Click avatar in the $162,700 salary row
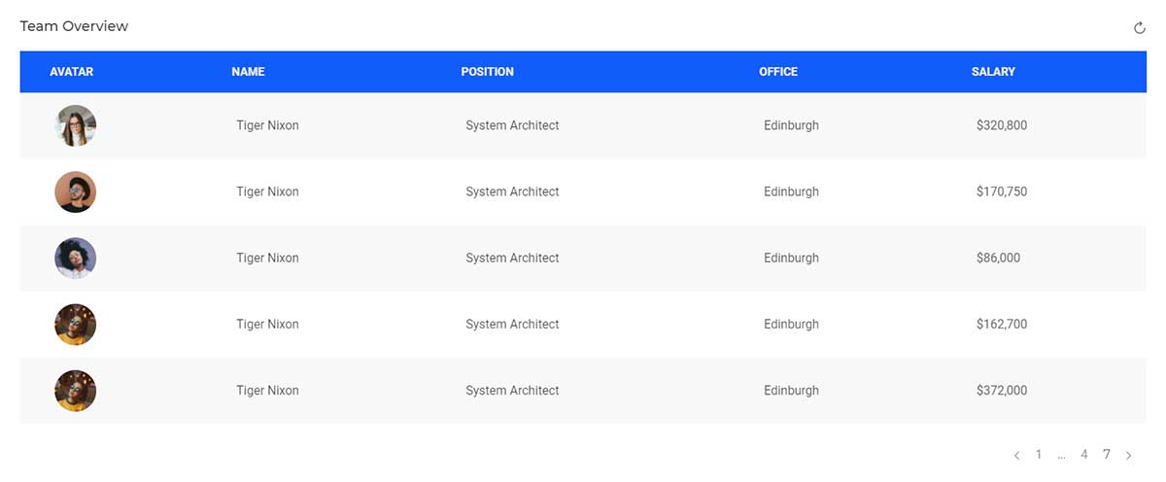1166x482 pixels. (76, 324)
